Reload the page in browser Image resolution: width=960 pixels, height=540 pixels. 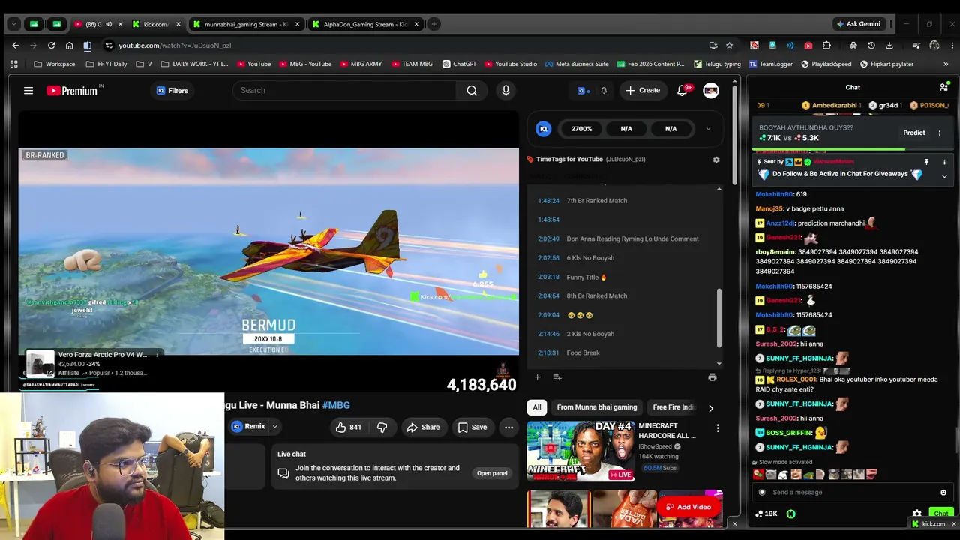coord(51,45)
